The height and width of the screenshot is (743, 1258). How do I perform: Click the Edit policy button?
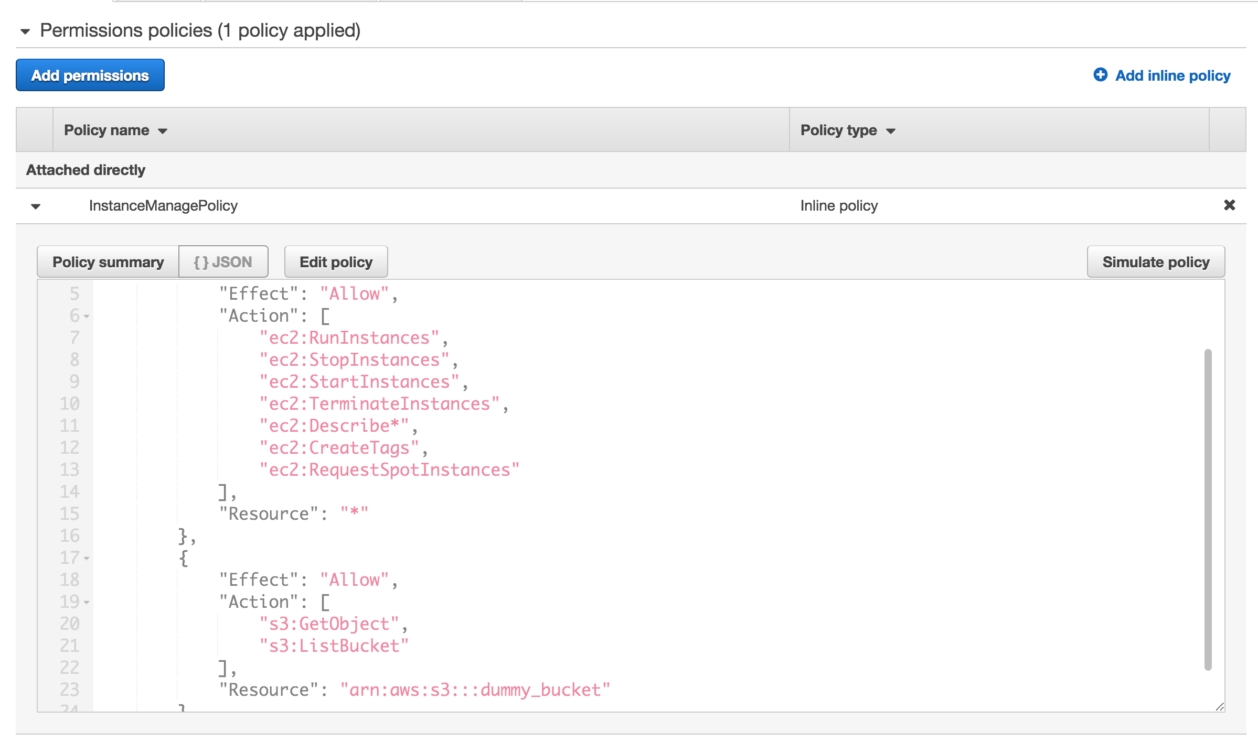pyautogui.click(x=336, y=261)
